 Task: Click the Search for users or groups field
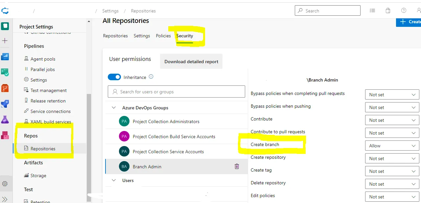pos(176,92)
